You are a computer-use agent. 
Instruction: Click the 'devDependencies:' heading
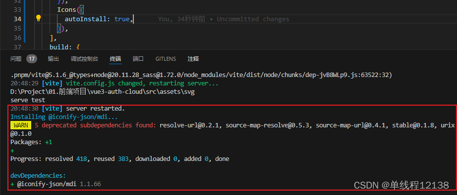38,176
